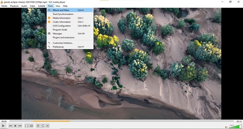Open Codec Information entry
Viewport: 243px width, 129px height.
(x=70, y=22)
